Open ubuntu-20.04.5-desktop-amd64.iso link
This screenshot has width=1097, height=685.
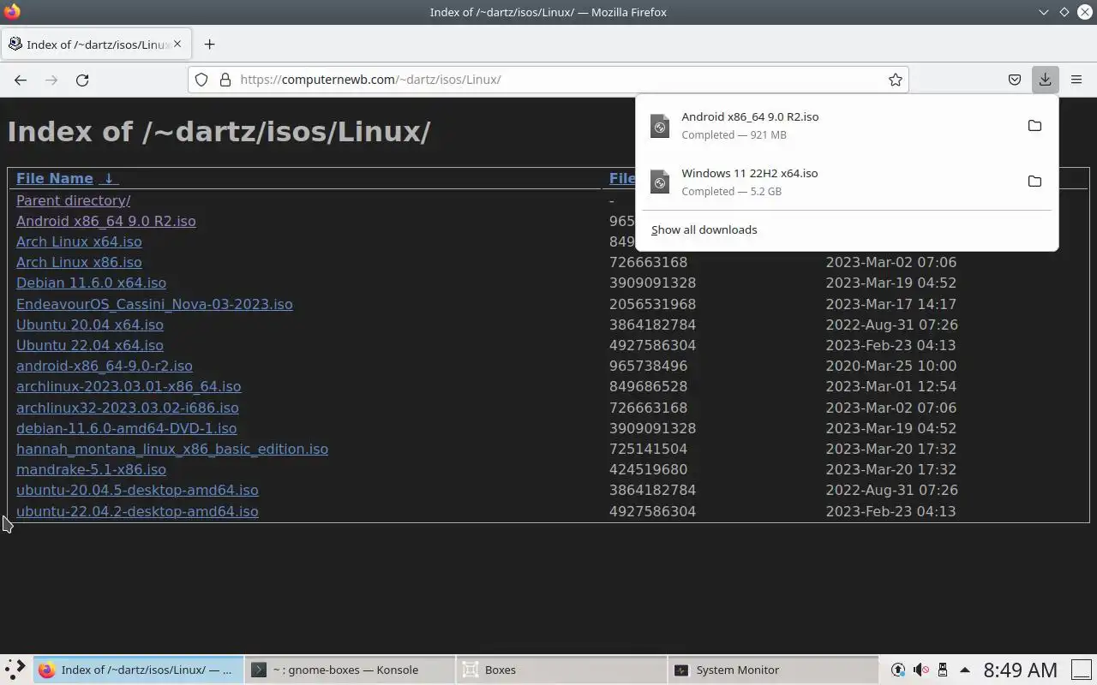click(x=137, y=490)
